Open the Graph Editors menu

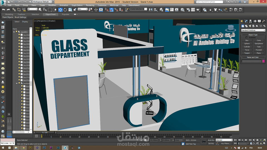[x=77, y=5]
